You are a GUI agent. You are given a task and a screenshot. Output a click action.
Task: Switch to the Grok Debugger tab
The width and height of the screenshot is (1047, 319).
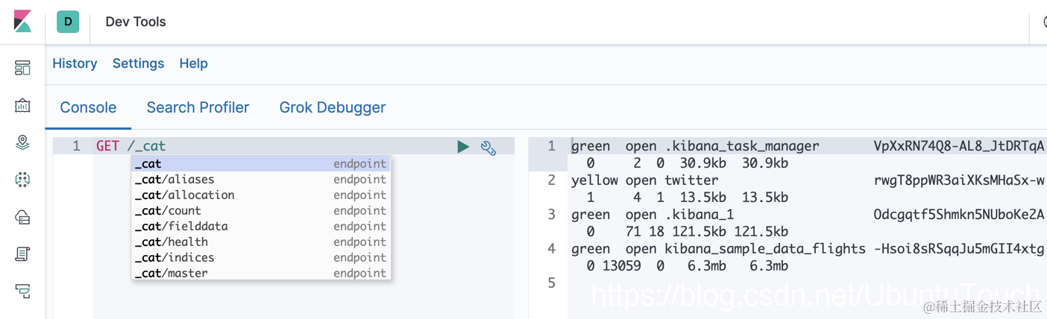pos(333,107)
